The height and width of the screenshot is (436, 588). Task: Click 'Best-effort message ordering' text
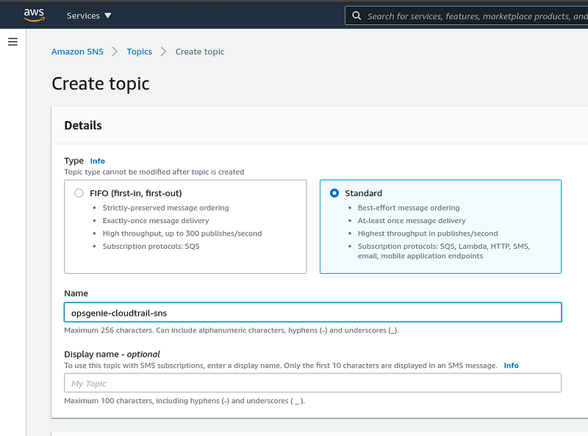pos(409,208)
